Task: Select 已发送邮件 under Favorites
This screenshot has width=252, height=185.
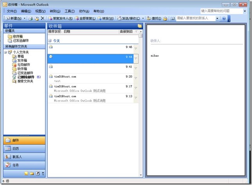Action: [18, 41]
